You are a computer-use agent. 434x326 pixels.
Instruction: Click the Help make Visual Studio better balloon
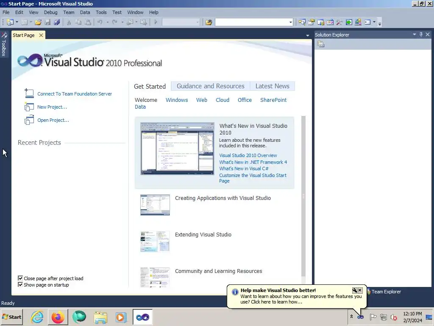point(296,296)
